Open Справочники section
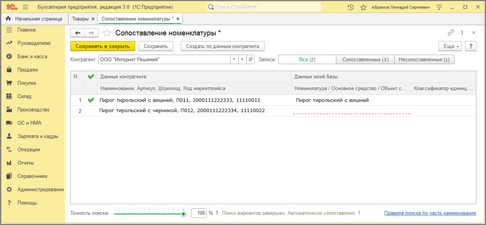Viewport: 486px width, 225px height. coord(32,176)
